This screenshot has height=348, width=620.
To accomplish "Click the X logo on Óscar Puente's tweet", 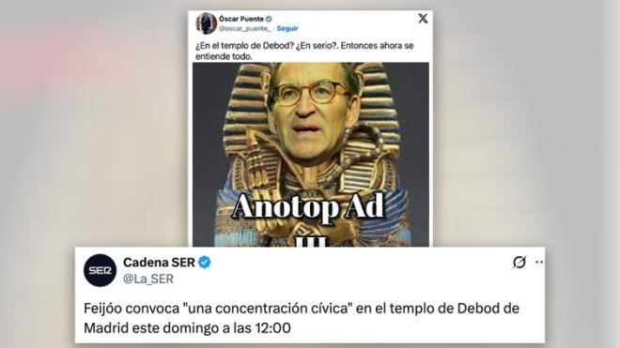I will (x=423, y=18).
